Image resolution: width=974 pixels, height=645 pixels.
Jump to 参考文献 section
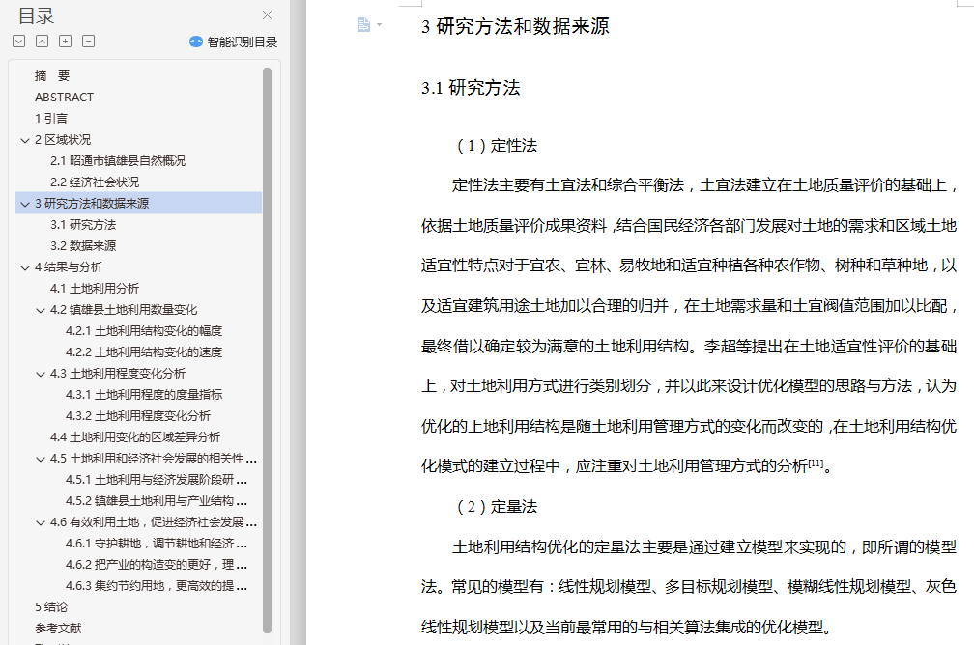58,628
